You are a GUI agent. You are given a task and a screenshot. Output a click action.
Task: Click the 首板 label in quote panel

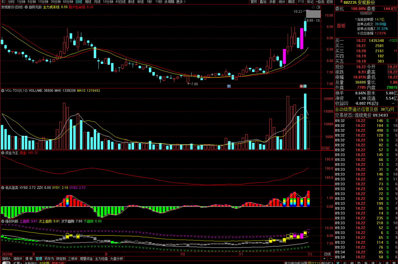pos(341,26)
